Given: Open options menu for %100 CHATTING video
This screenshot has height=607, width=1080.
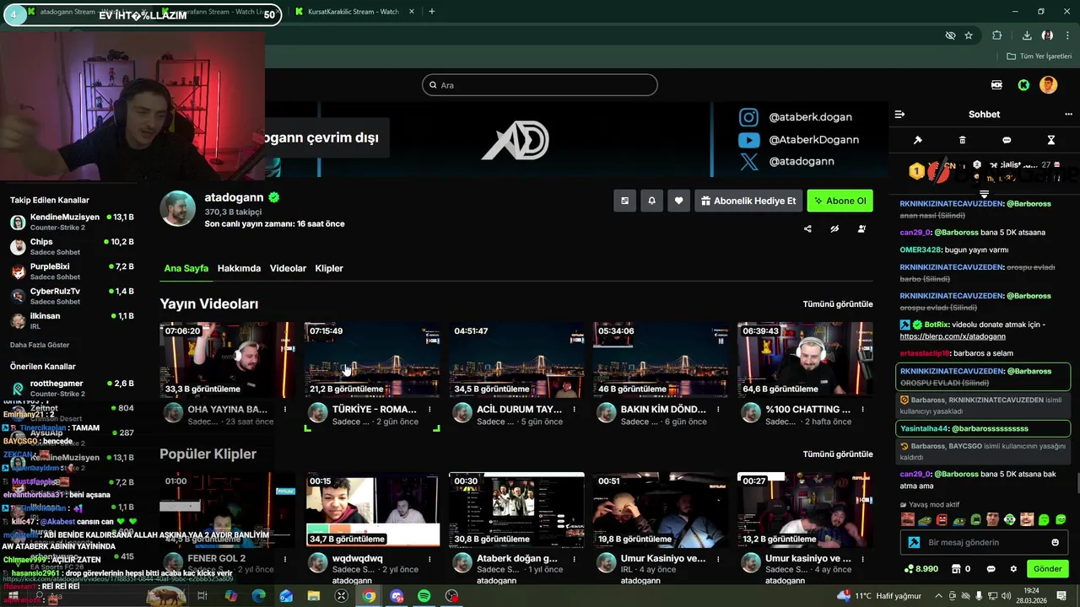Looking at the screenshot, I should [x=862, y=410].
